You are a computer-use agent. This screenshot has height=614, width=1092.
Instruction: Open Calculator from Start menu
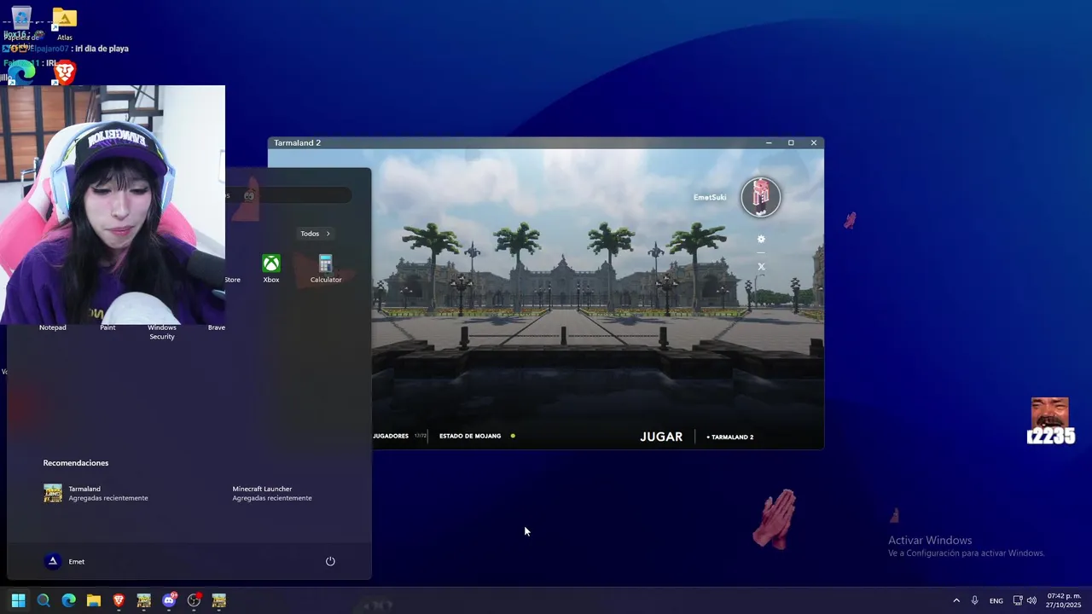[x=326, y=269]
